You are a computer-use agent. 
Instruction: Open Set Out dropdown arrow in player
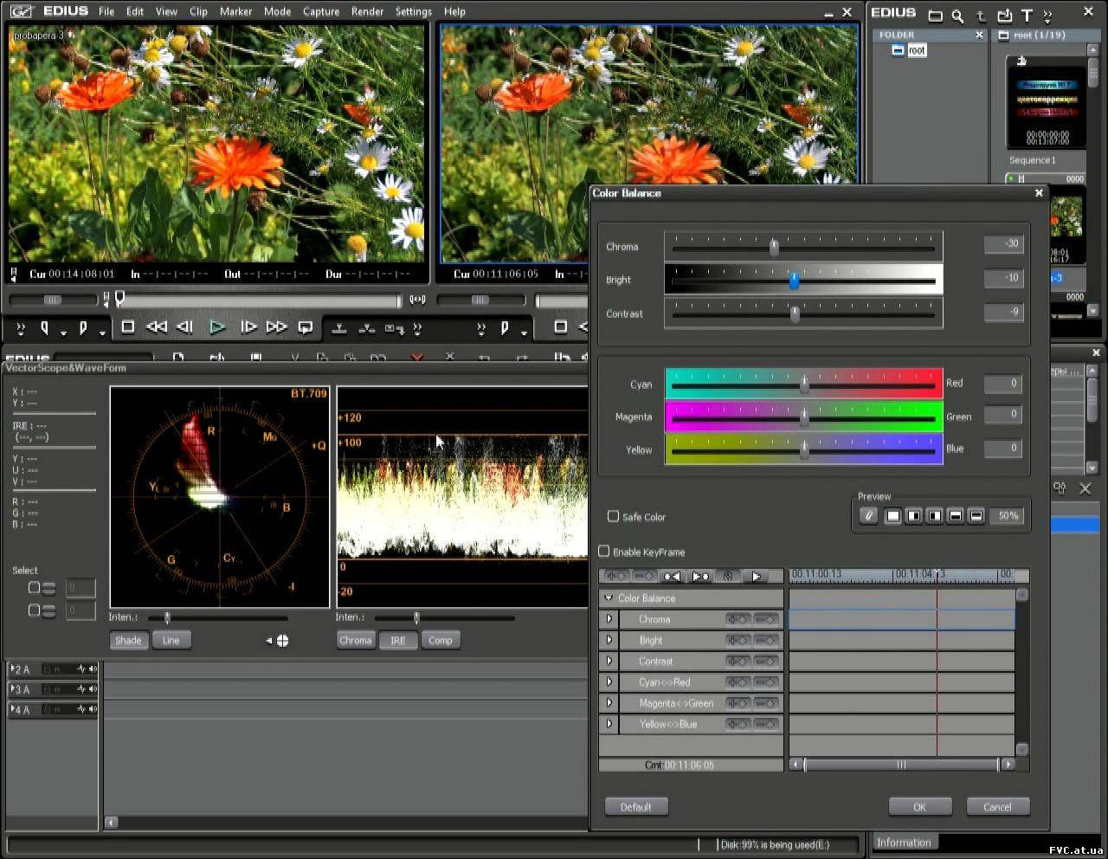102,333
